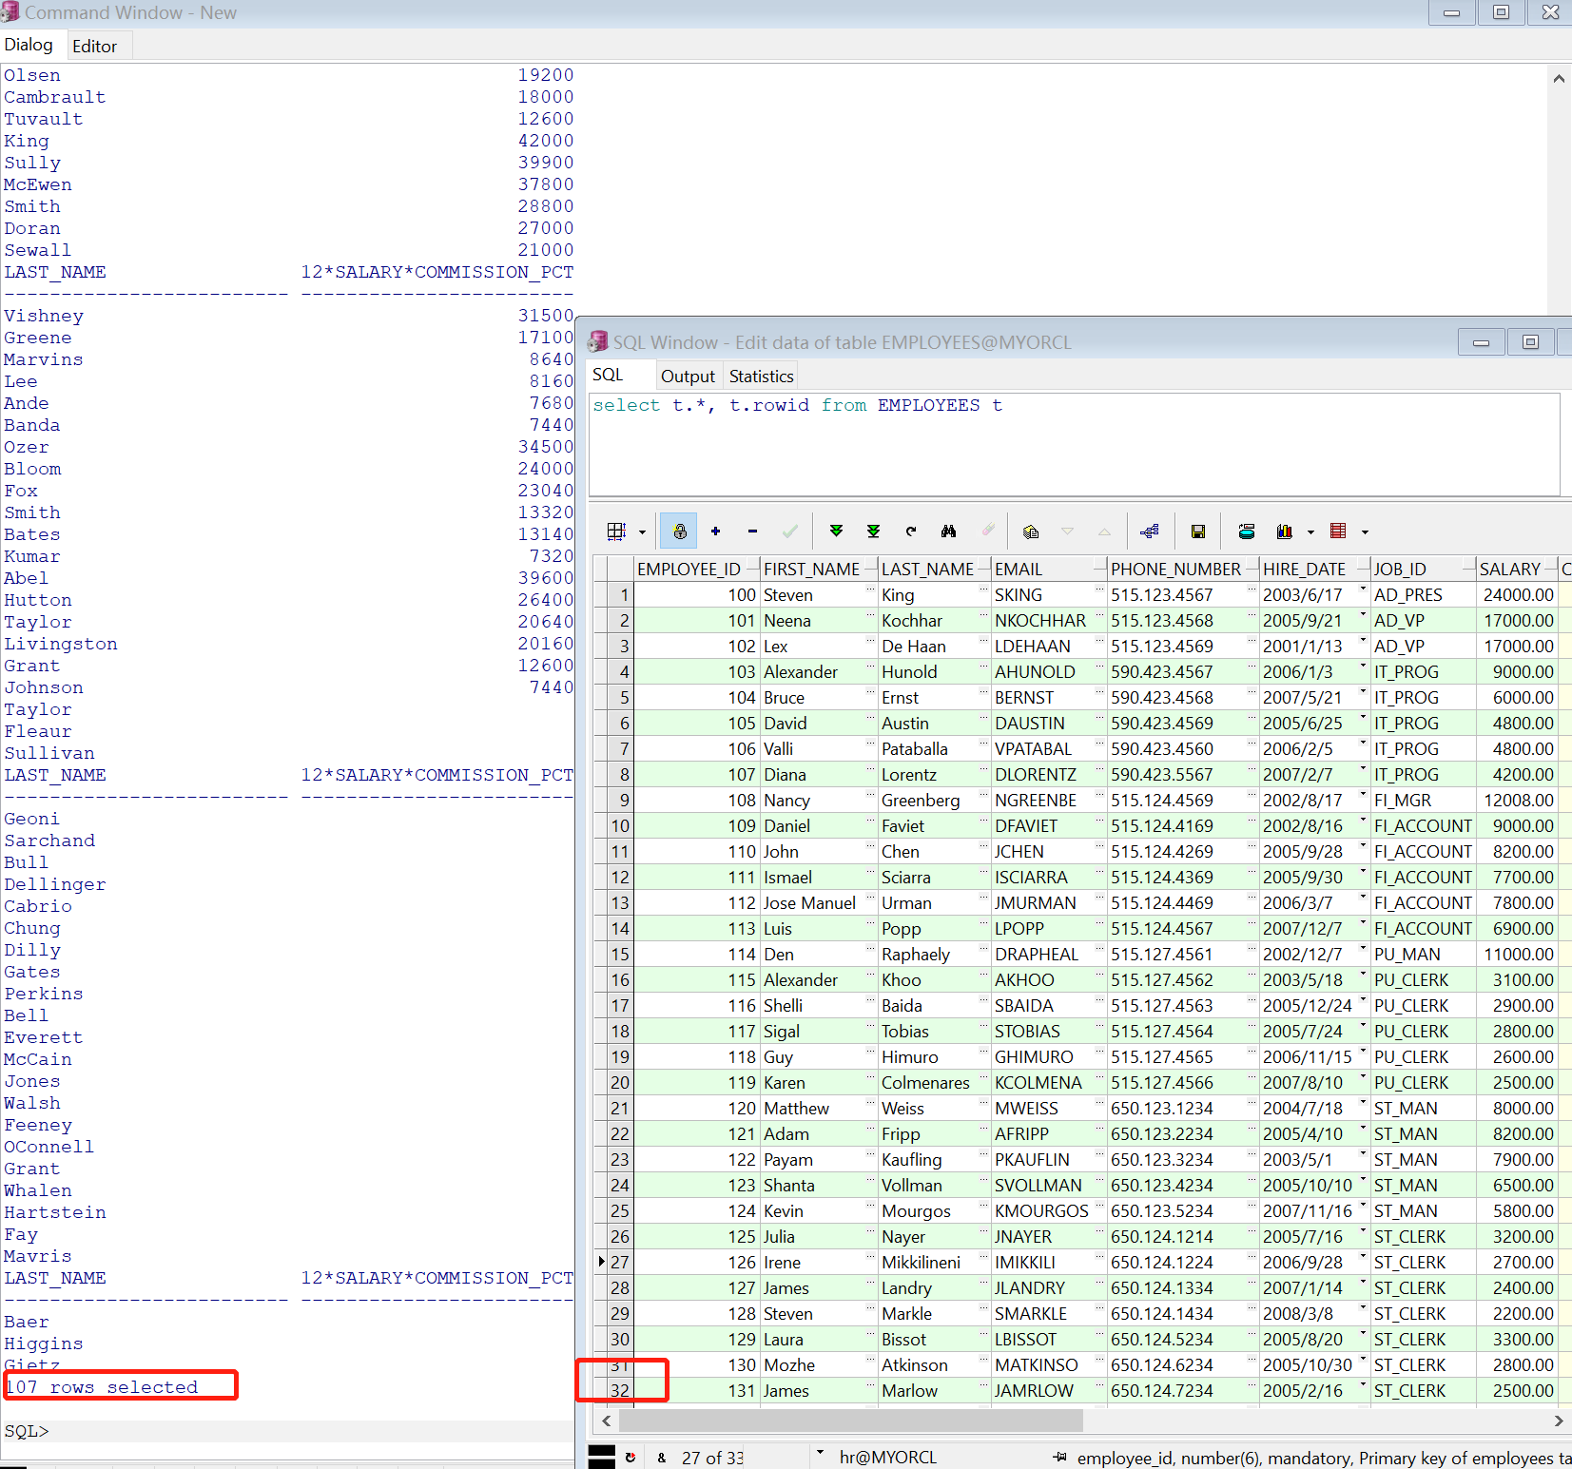Expand the chart icon dropdown arrow
1572x1469 pixels.
pyautogui.click(x=1310, y=532)
